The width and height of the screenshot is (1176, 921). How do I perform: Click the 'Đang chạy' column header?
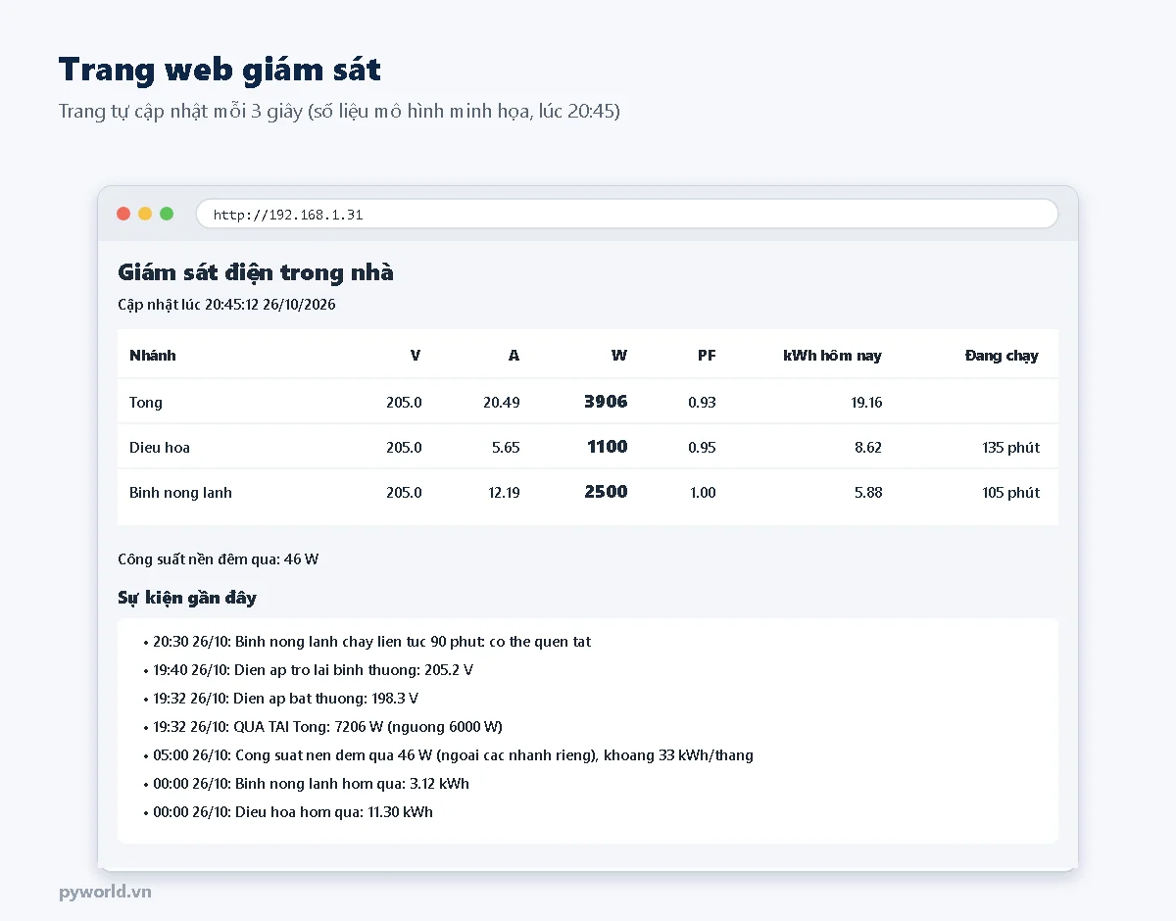coord(1002,356)
